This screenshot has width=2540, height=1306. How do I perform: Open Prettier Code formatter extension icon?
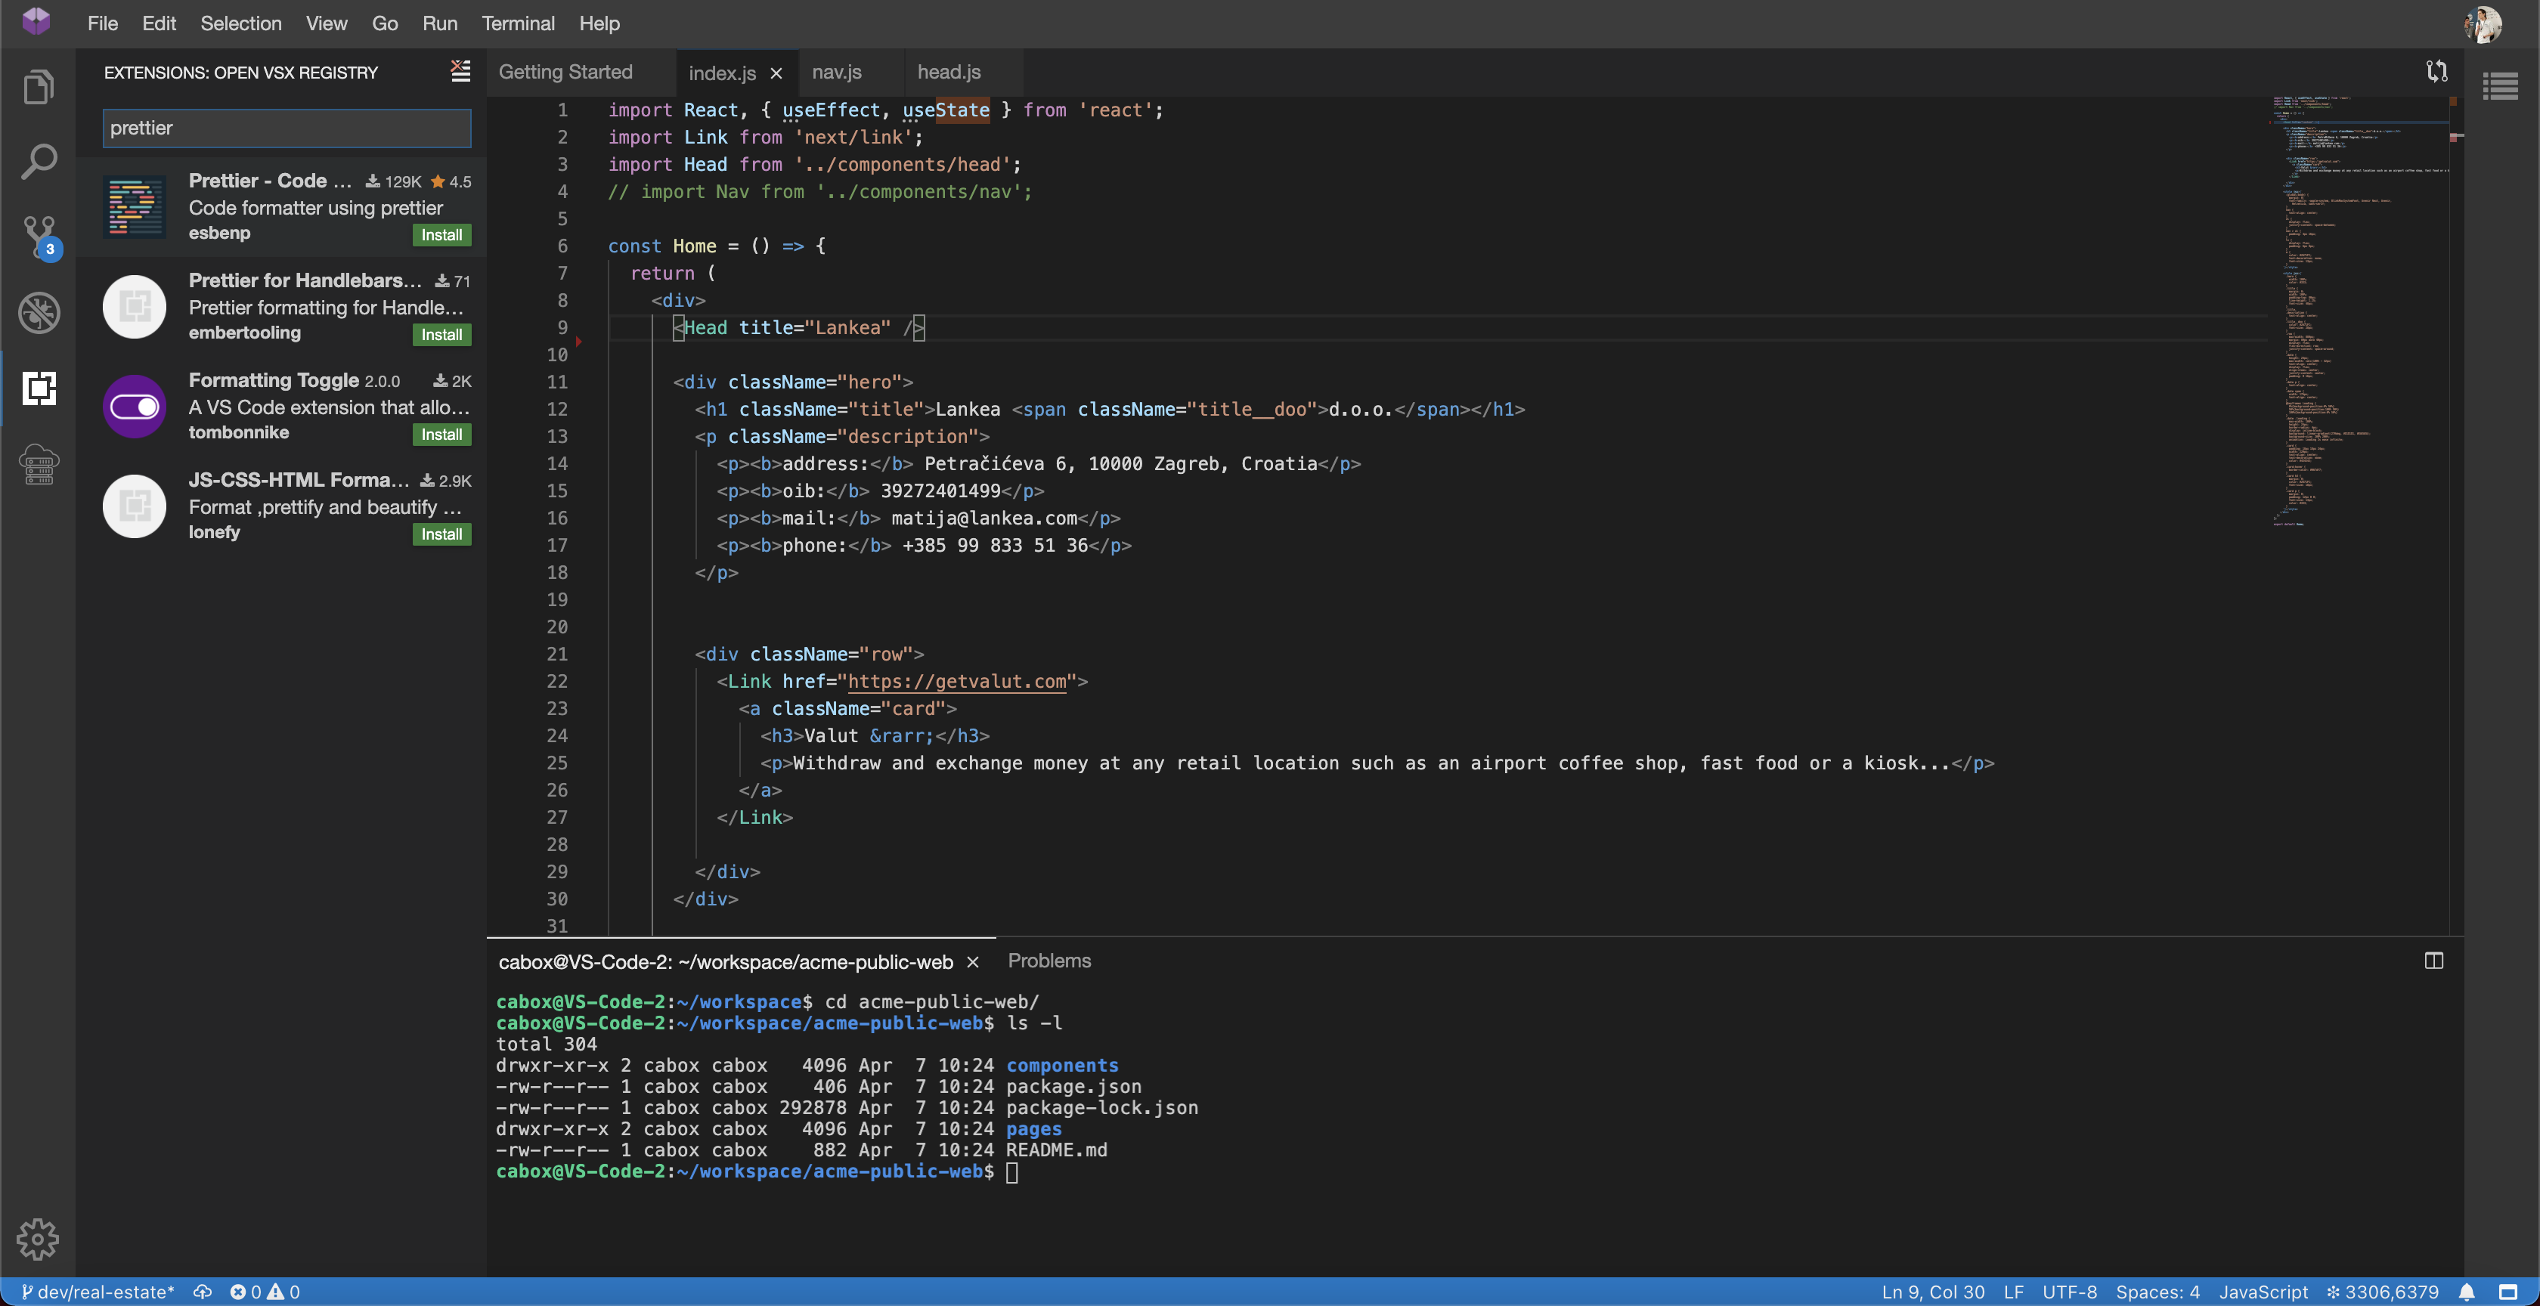[x=134, y=207]
